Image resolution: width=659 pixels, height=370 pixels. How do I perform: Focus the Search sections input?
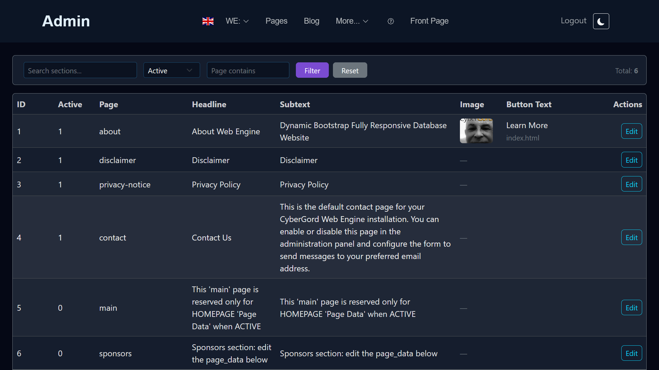[x=80, y=70]
